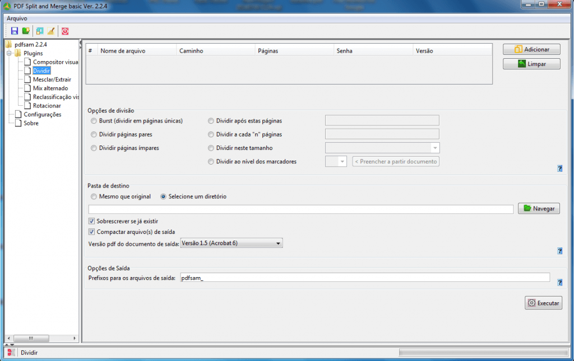Click the Dividir após estas páginas text field

click(382, 120)
